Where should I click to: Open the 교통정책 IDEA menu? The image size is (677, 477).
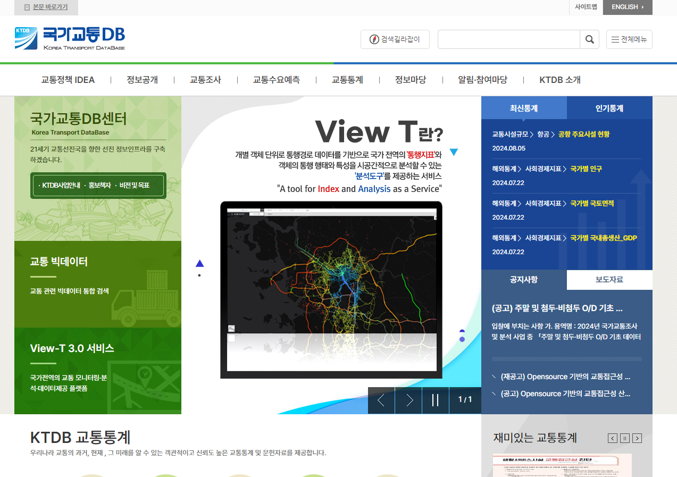68,80
